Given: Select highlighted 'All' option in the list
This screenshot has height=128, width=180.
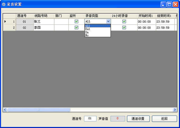Looking at the screenshot, I should [97, 26].
